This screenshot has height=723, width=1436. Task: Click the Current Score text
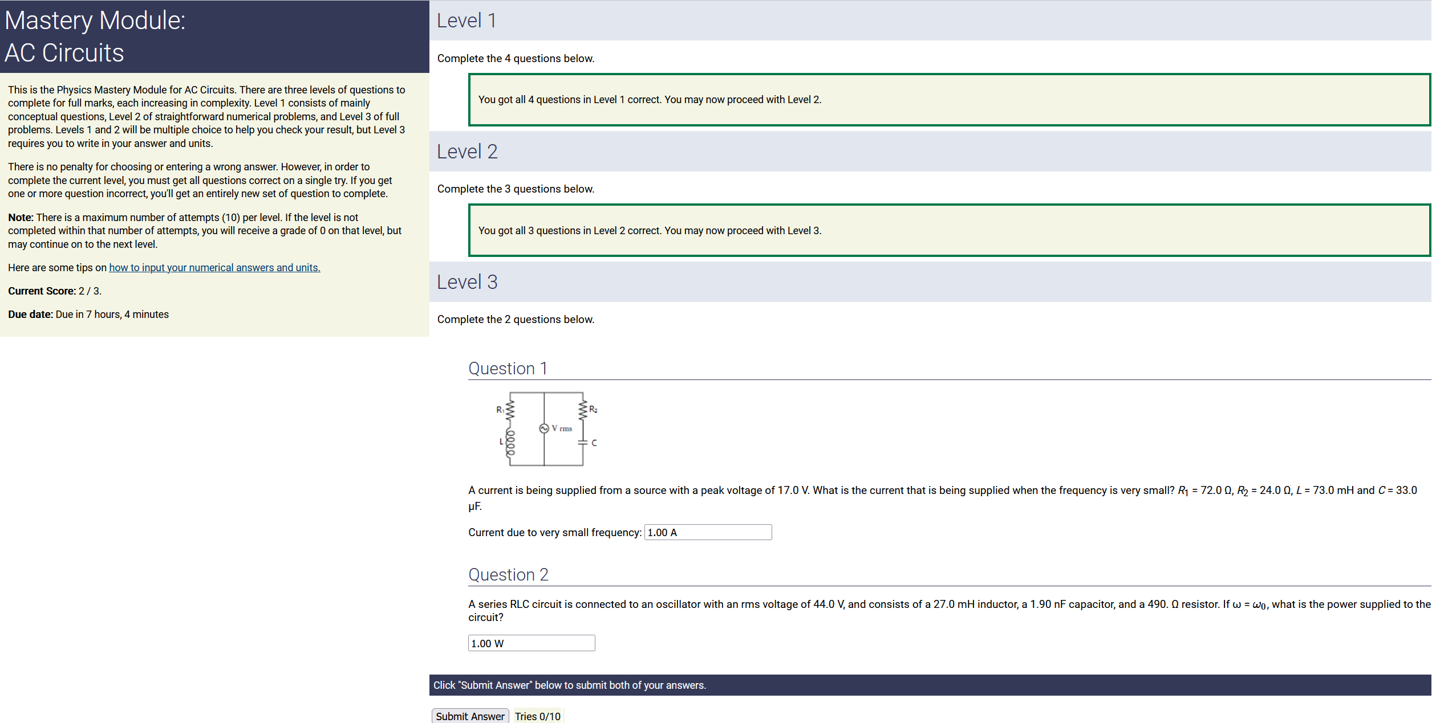[55, 291]
